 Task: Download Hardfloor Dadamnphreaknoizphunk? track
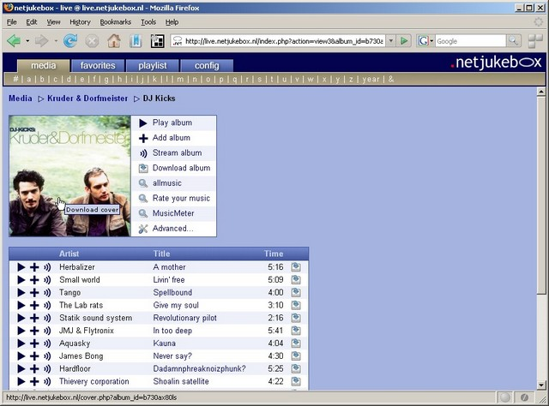tap(296, 368)
